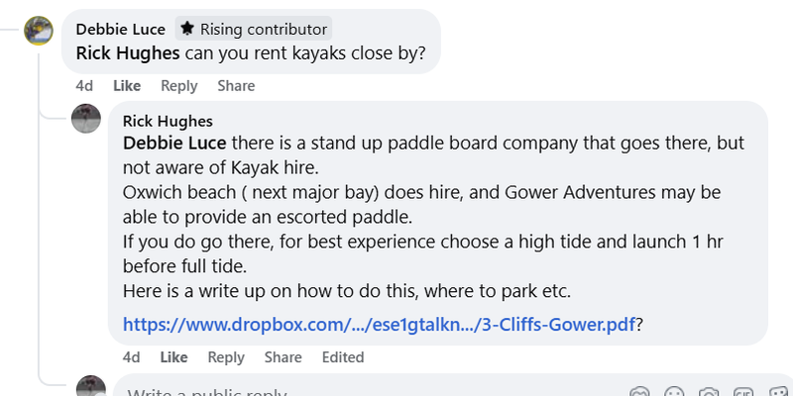Click the Rising contributor star badge
This screenshot has width=793, height=396.
[186, 29]
